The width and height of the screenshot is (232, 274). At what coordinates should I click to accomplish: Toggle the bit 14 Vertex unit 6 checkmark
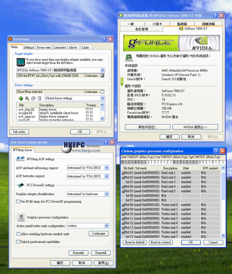(124, 232)
